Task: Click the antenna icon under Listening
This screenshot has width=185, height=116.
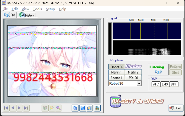Action: 158,72
